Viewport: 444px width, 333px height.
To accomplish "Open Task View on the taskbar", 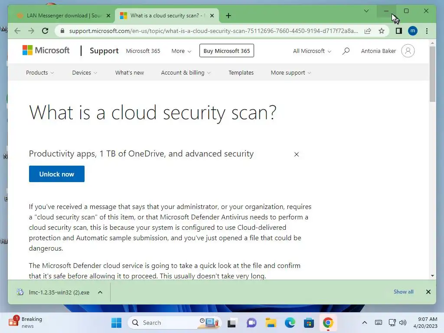I will tap(232, 323).
